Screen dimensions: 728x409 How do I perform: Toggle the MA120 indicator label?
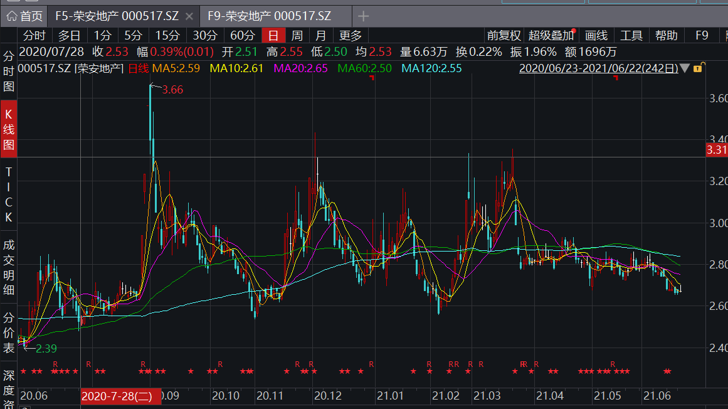click(x=431, y=68)
